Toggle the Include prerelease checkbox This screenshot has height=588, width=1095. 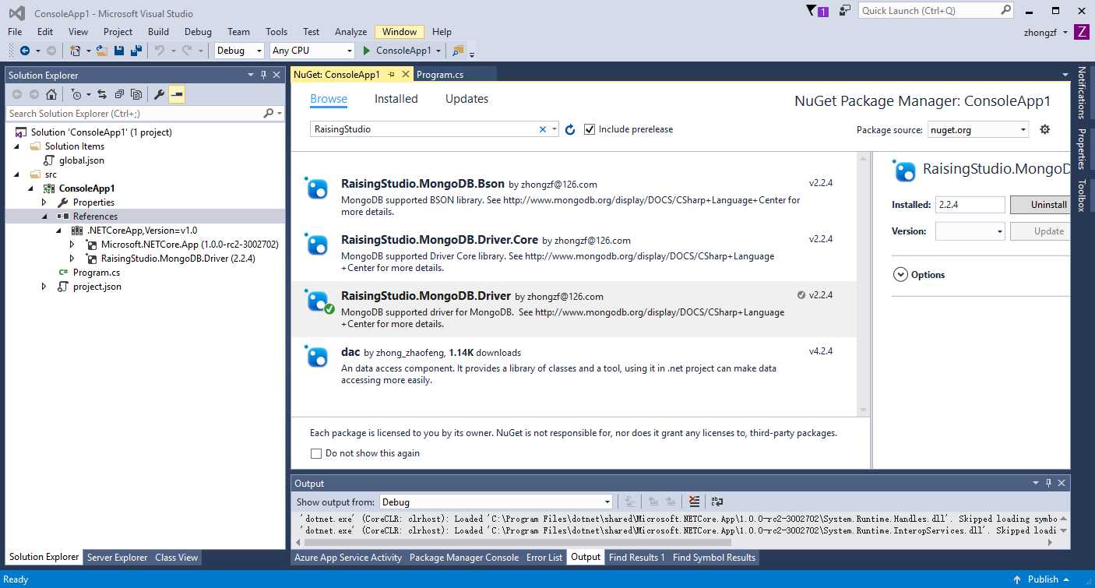pos(590,129)
